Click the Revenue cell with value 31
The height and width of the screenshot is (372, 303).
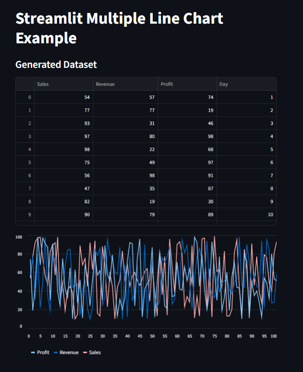pyautogui.click(x=126, y=123)
